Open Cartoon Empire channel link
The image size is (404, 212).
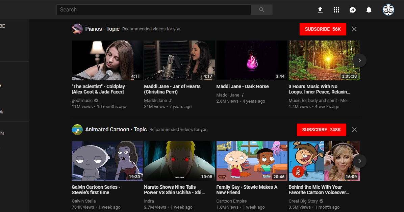(231, 201)
